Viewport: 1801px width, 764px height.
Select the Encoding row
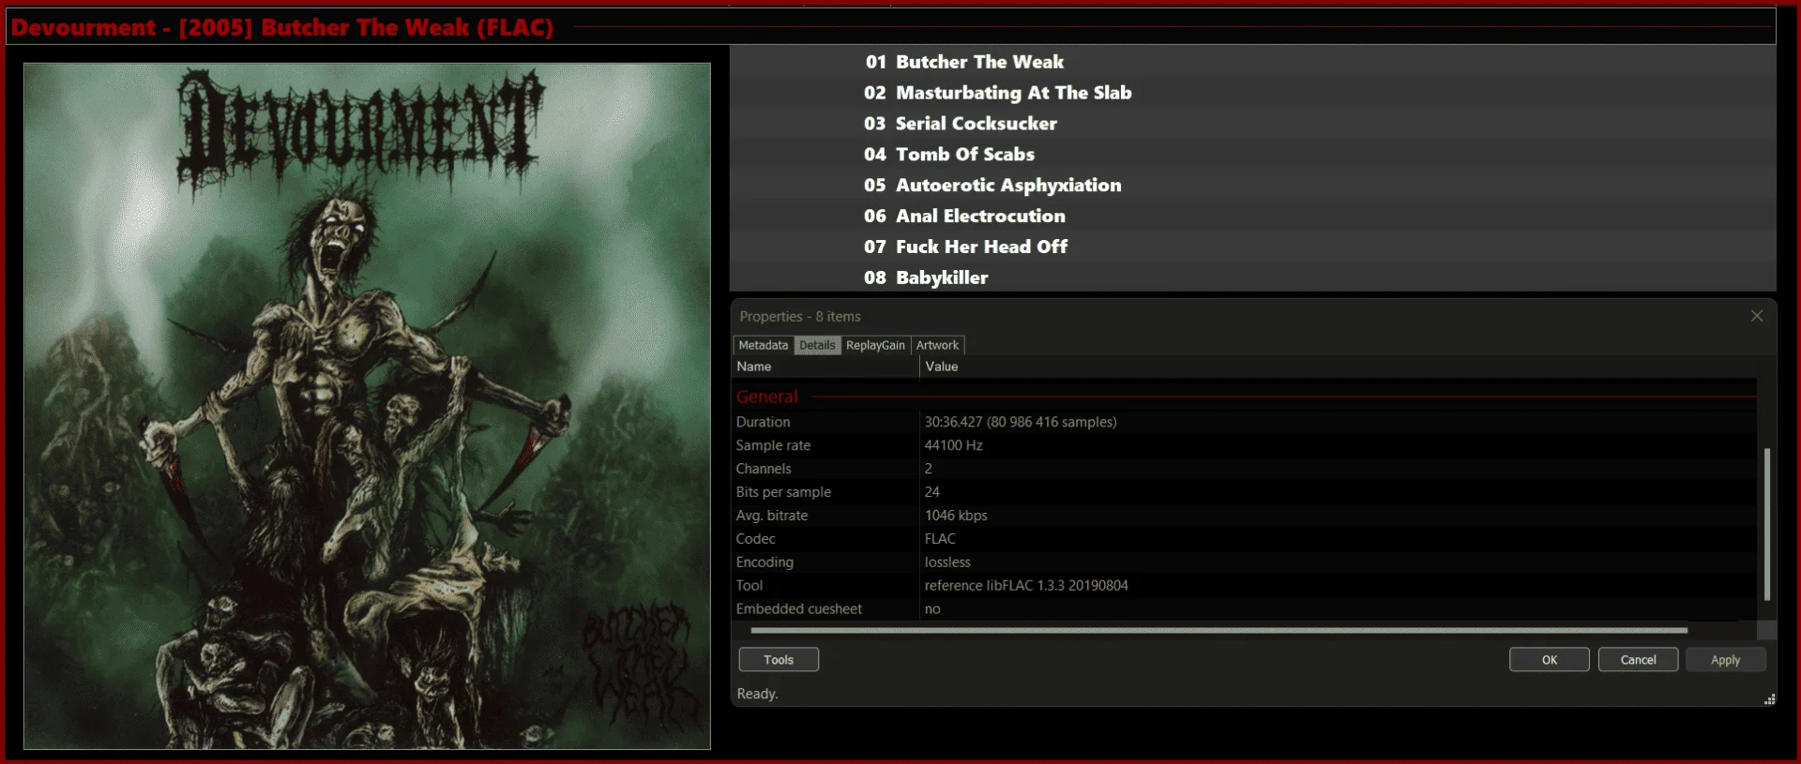[1245, 562]
